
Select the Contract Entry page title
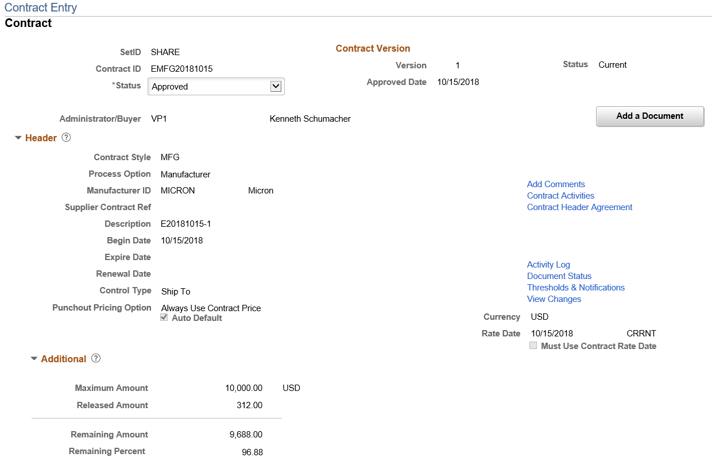40,7
